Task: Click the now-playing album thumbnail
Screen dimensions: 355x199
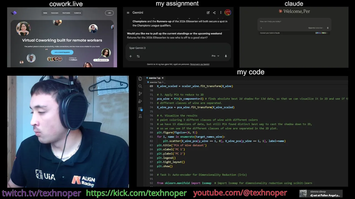Action: point(303,193)
